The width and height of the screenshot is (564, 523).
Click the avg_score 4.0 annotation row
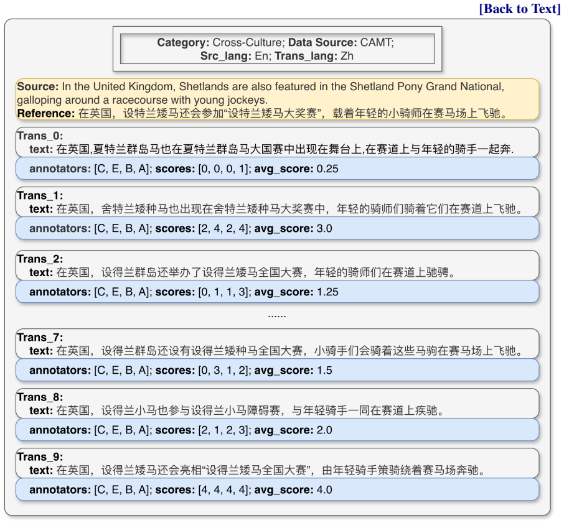coord(277,489)
